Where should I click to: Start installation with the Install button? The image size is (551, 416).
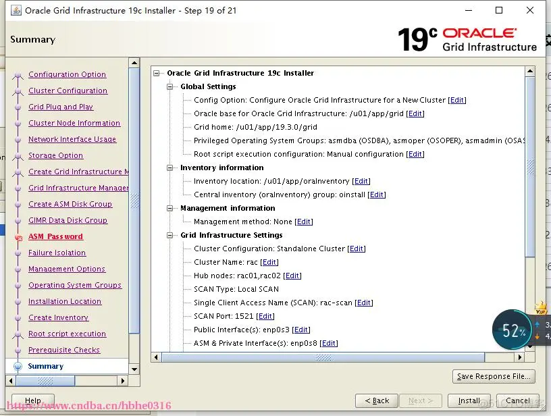(469, 400)
